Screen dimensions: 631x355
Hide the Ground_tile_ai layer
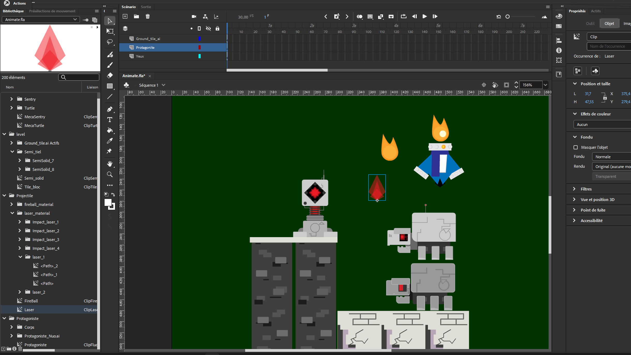click(208, 39)
